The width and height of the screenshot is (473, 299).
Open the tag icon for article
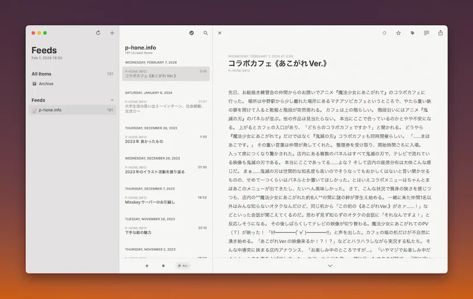click(412, 33)
